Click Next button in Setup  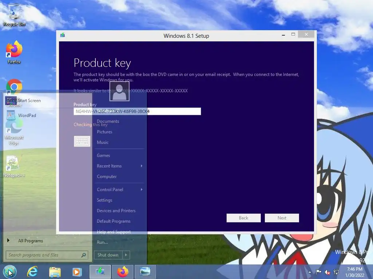(282, 218)
